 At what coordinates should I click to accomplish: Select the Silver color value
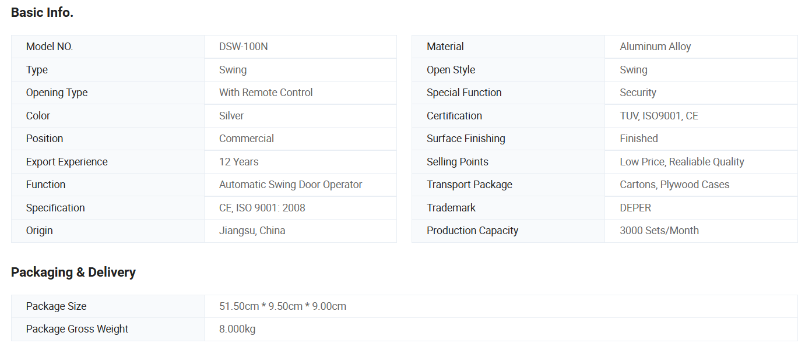click(231, 116)
